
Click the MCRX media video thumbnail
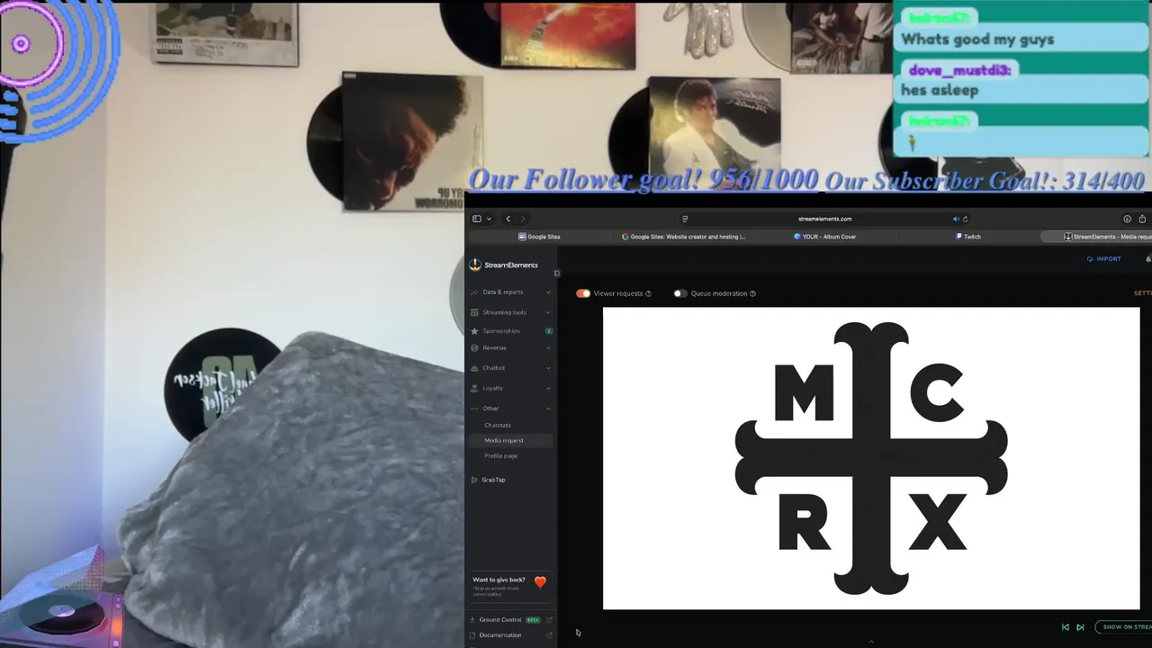click(x=871, y=459)
